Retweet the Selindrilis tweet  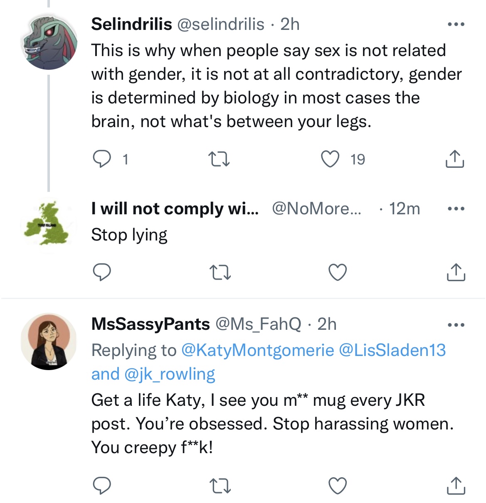click(219, 159)
